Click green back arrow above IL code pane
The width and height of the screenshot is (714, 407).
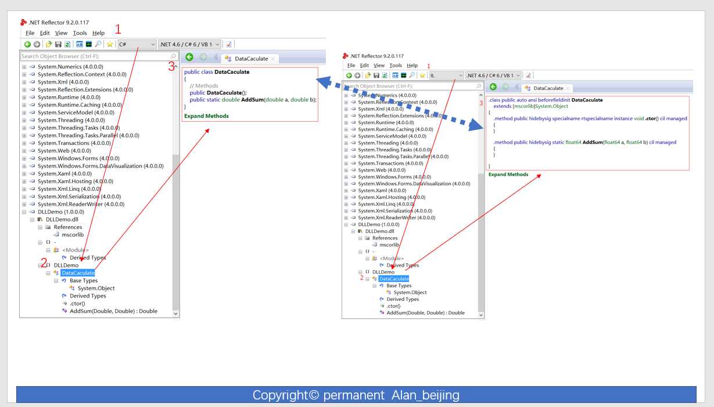click(493, 87)
